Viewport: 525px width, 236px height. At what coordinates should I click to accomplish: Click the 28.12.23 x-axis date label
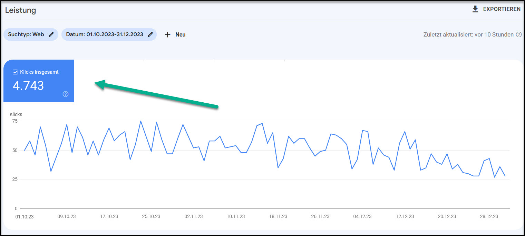pos(489,216)
